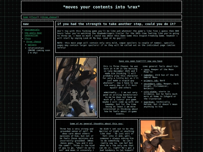The height and width of the screenshot is (152, 203).
Task: Open the wooly bear caterpillar link
Action: (x=33, y=34)
